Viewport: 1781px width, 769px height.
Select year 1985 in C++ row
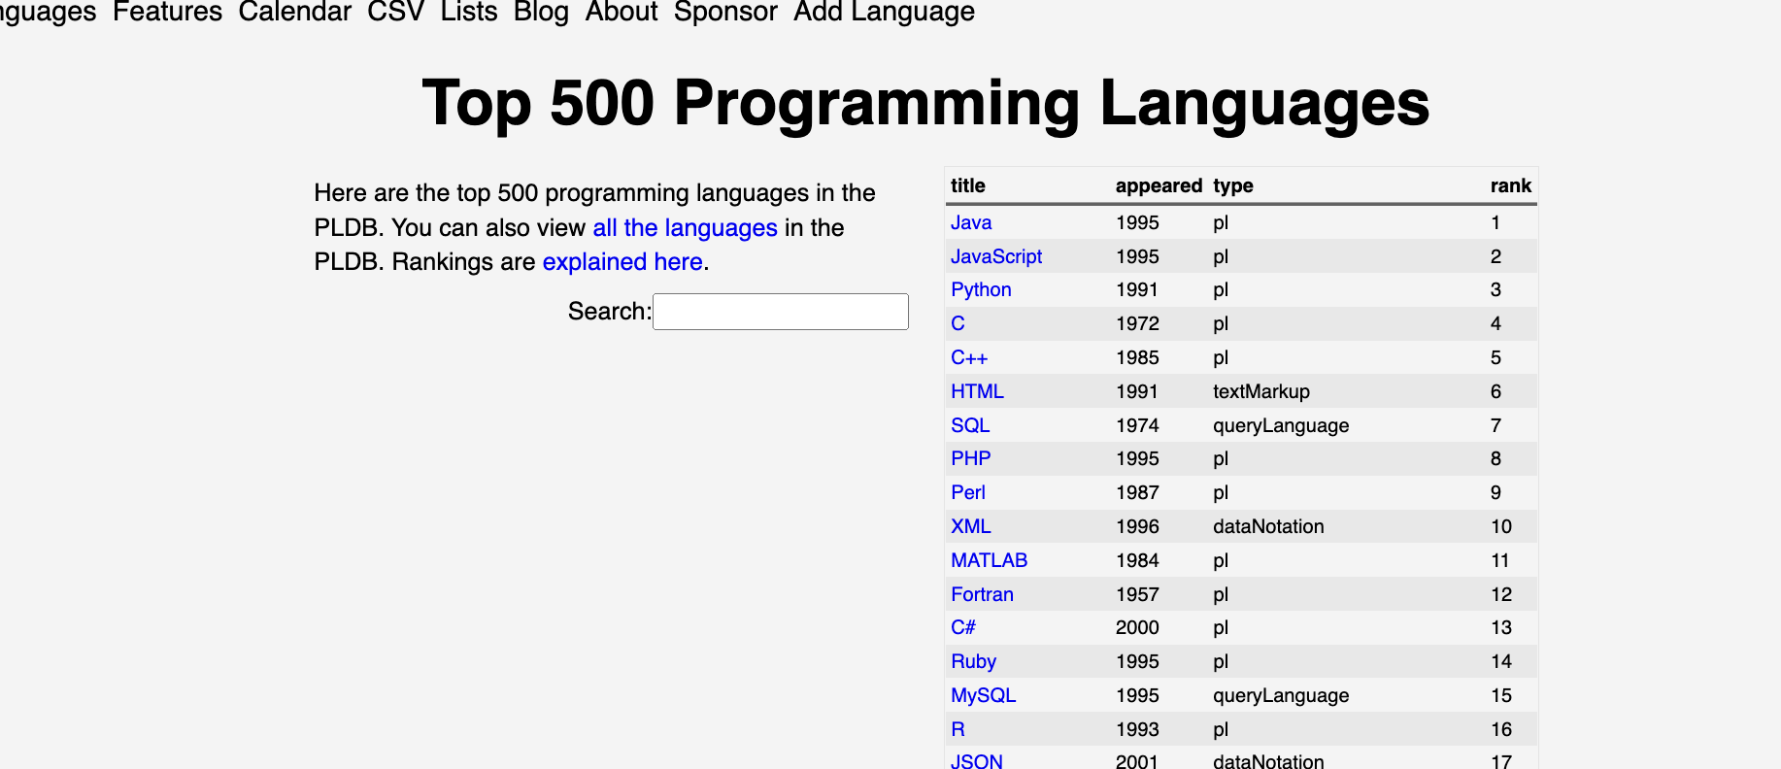[1137, 357]
